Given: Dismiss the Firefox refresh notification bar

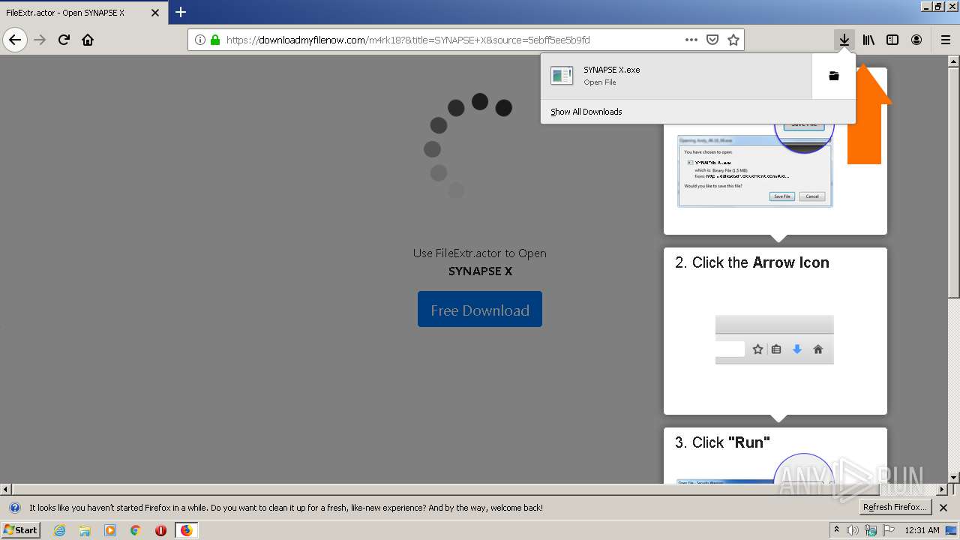Looking at the screenshot, I should click(943, 508).
